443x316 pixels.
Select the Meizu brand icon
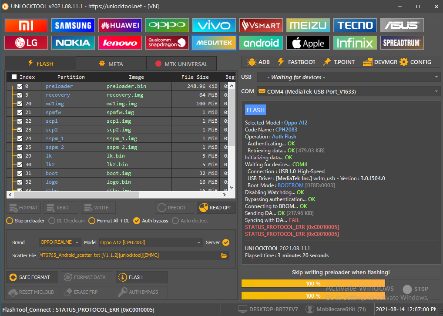(308, 25)
